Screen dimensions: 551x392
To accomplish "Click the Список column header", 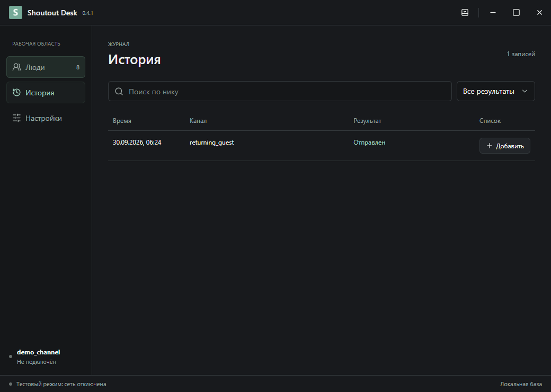I will [490, 121].
